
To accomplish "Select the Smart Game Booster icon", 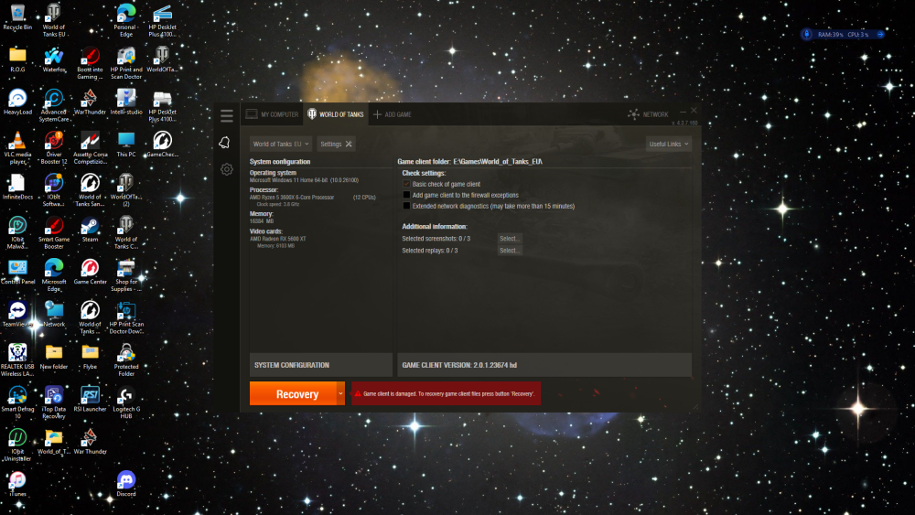I will coord(54,233).
